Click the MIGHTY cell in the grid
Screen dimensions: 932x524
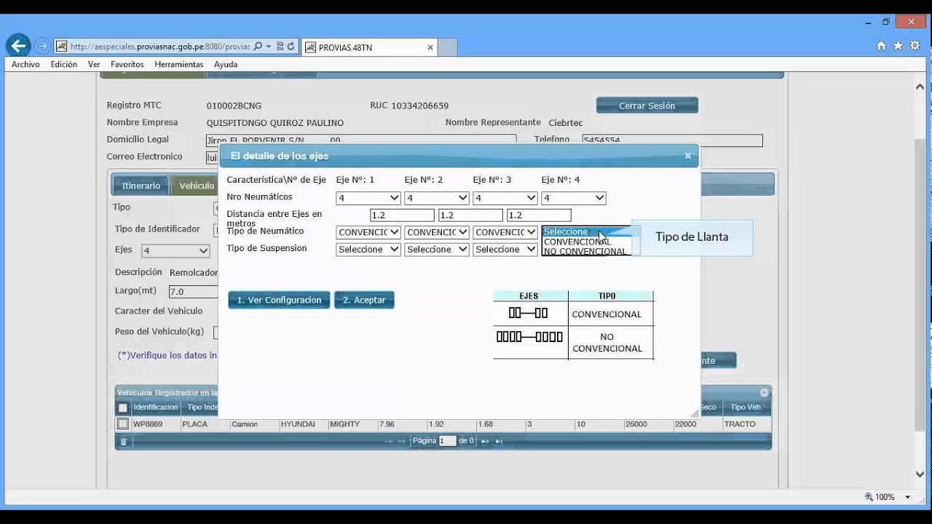pyautogui.click(x=352, y=424)
